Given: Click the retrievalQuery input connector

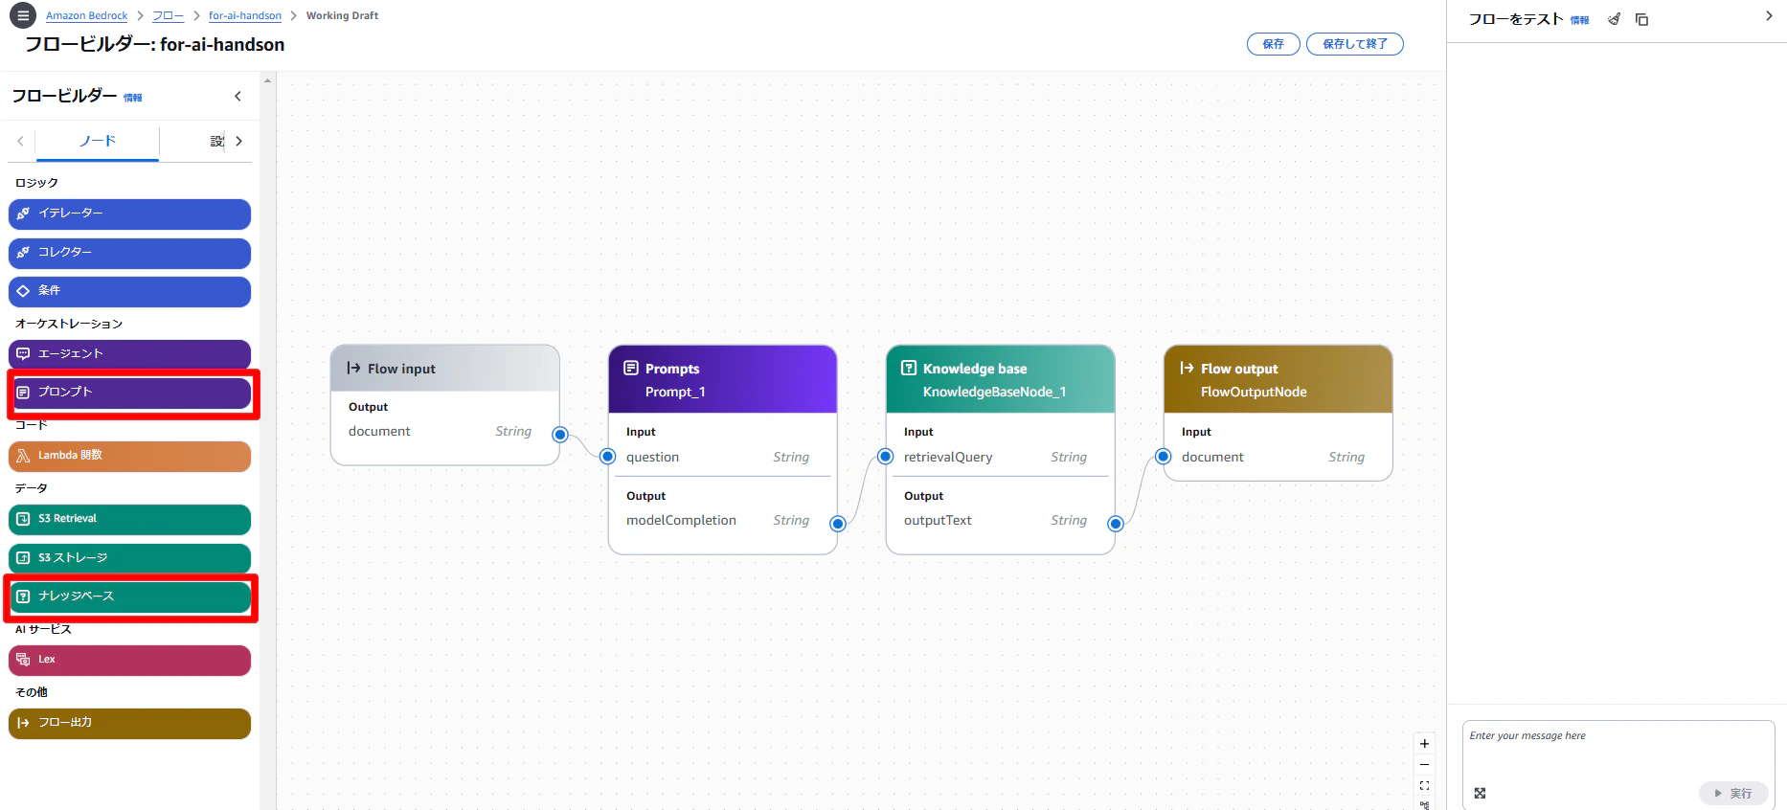Looking at the screenshot, I should [x=886, y=457].
